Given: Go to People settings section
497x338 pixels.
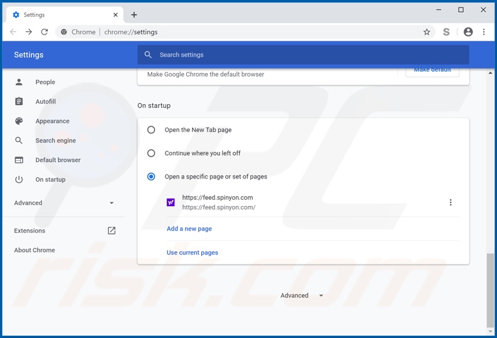Looking at the screenshot, I should pos(45,82).
